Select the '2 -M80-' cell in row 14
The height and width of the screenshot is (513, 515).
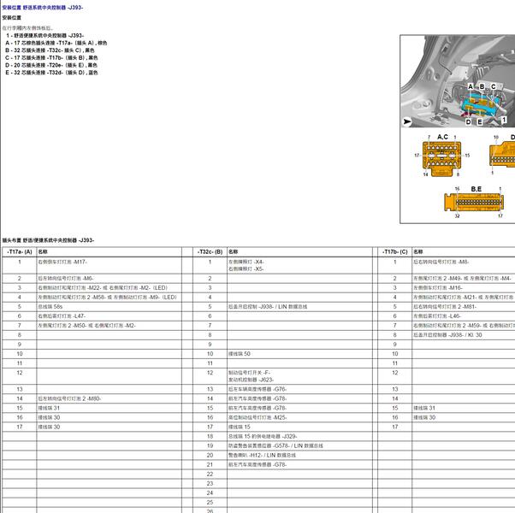coord(109,398)
